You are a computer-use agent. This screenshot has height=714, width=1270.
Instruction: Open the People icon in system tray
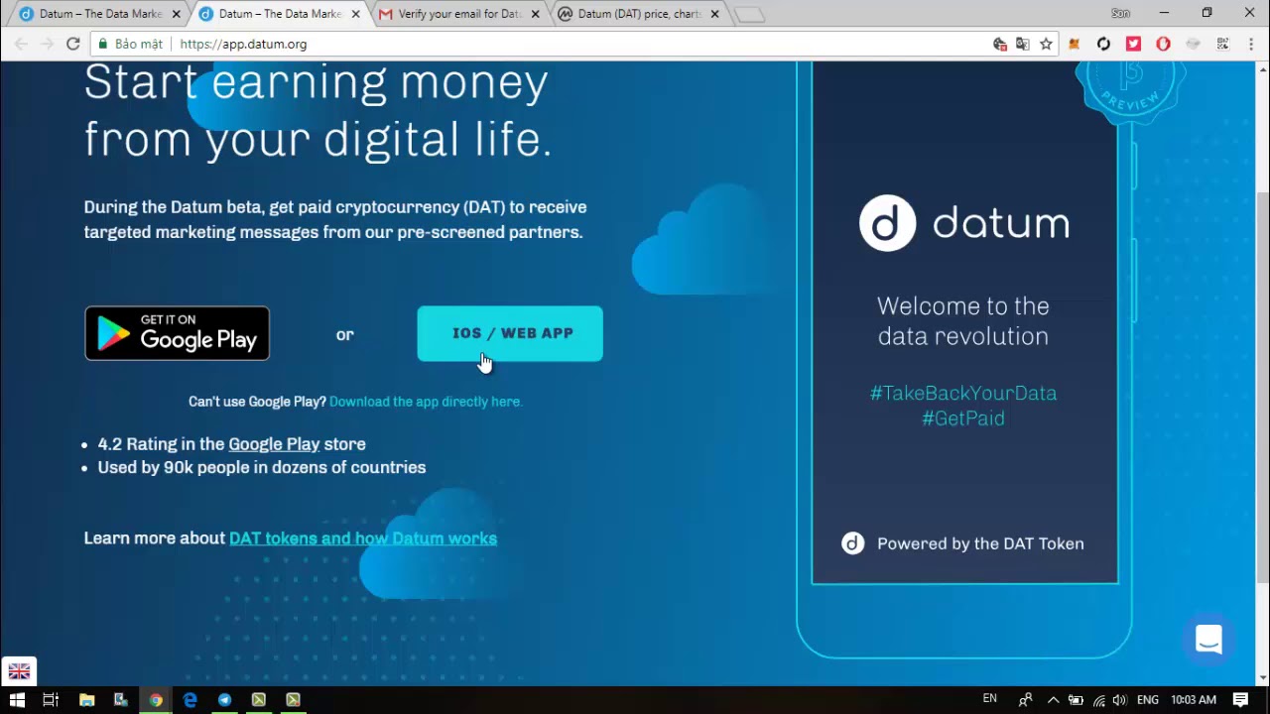point(1026,700)
